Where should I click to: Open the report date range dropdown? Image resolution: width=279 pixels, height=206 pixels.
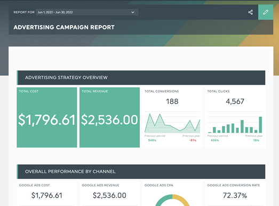[87, 12]
